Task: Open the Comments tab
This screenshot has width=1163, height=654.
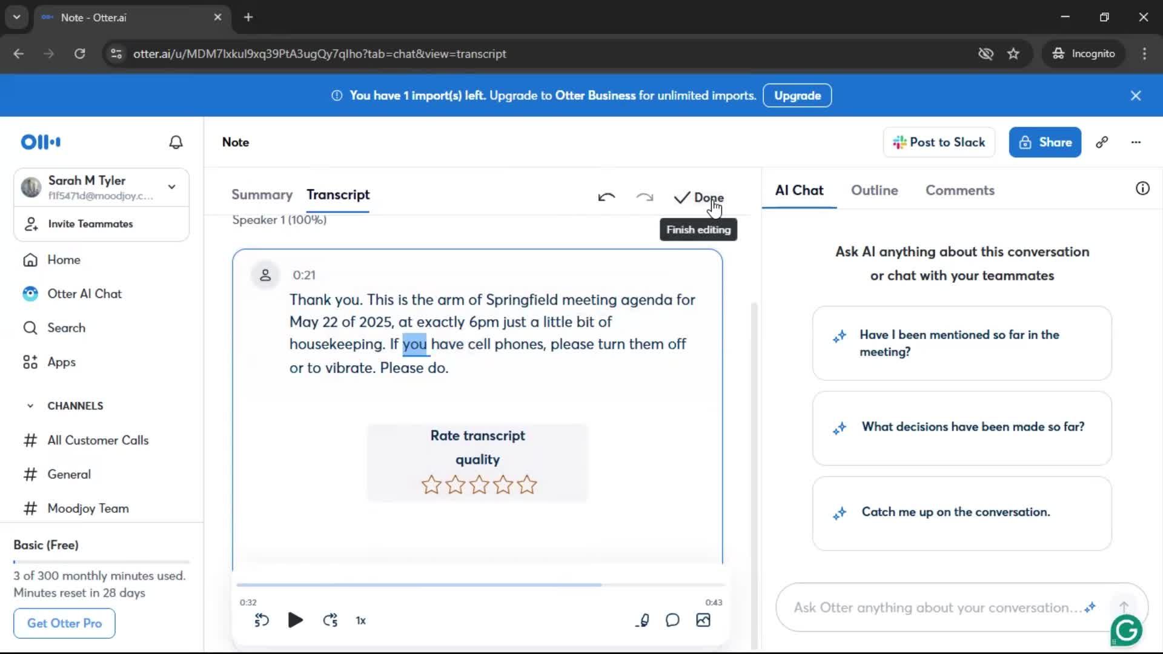Action: (959, 190)
